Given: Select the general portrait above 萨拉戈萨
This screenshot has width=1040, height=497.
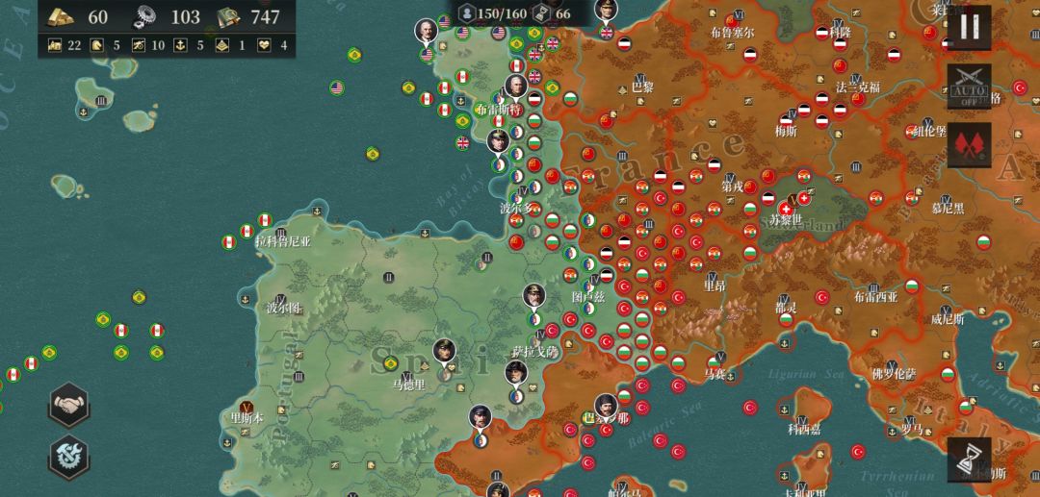Looking at the screenshot, I should (533, 297).
